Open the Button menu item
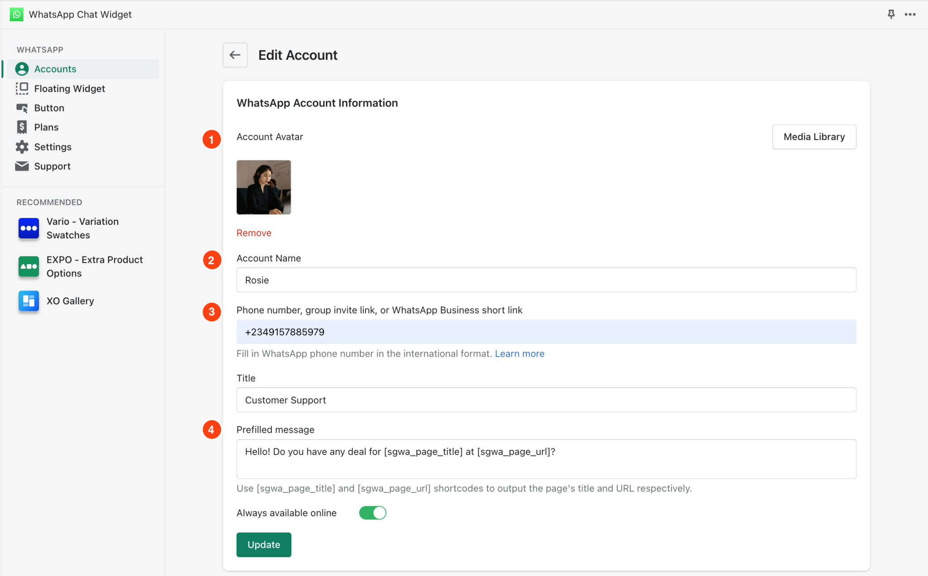Viewport: 928px width, 576px height. (82, 108)
